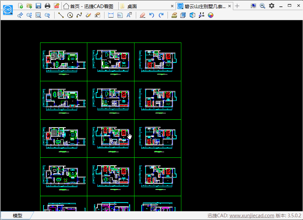Switch to the 首页 - 迅捷CAD看图 tab
The width and height of the screenshot is (303, 220).
[88, 6]
